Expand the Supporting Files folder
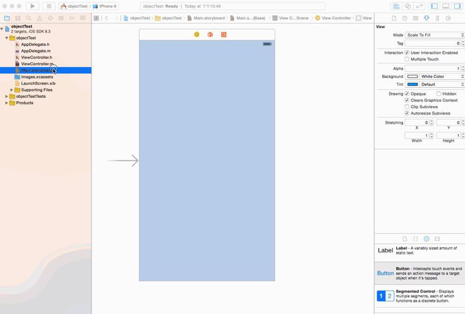Image resolution: width=465 pixels, height=314 pixels. pyautogui.click(x=11, y=90)
